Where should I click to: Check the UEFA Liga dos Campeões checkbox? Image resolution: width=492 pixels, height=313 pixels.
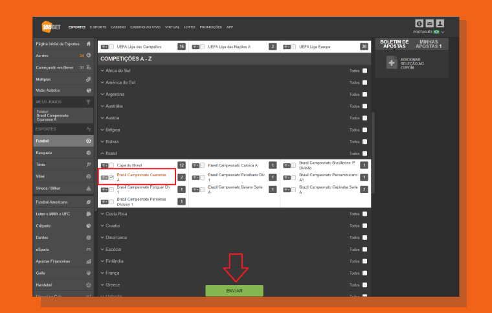pyautogui.click(x=111, y=47)
